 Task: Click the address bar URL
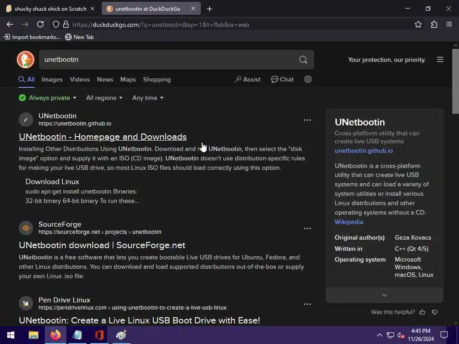click(x=161, y=25)
